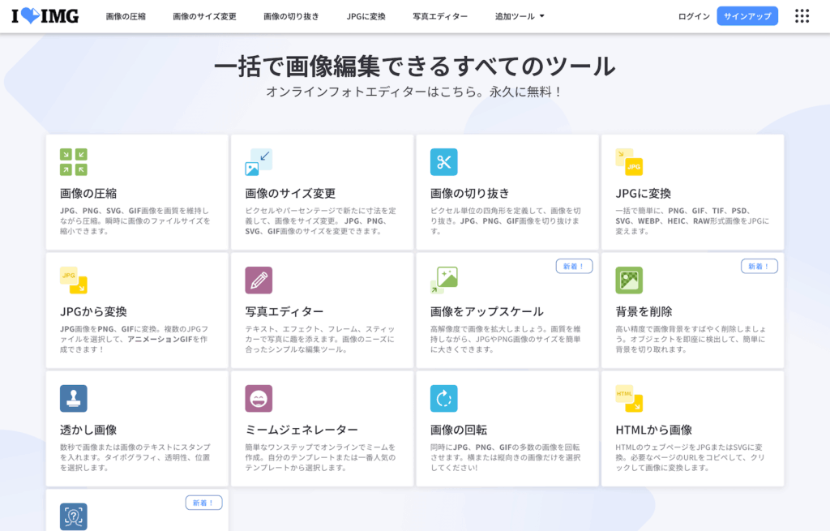Click the 画像の圧縮 green arrows icon
The height and width of the screenshot is (531, 830).
point(74,162)
